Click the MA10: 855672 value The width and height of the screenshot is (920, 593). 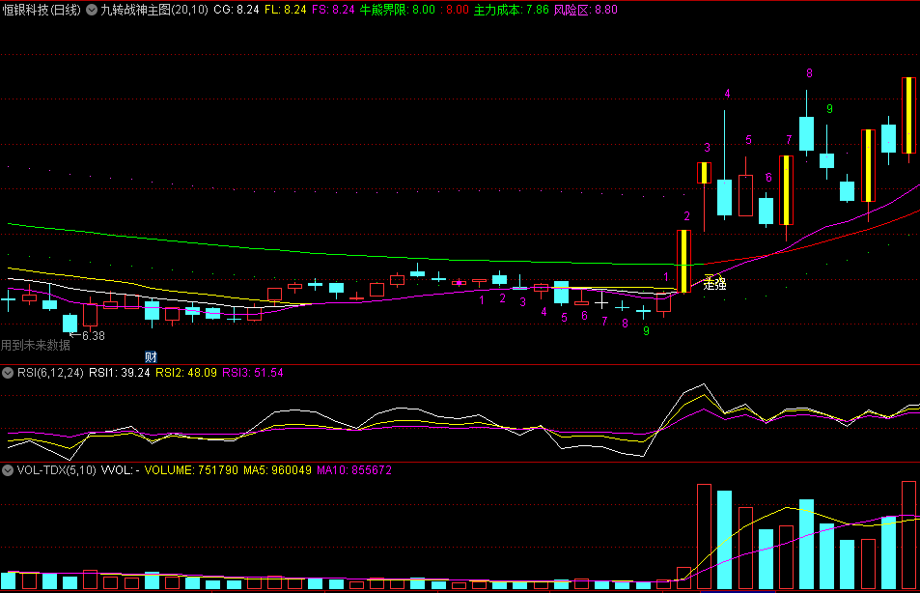[x=354, y=470]
